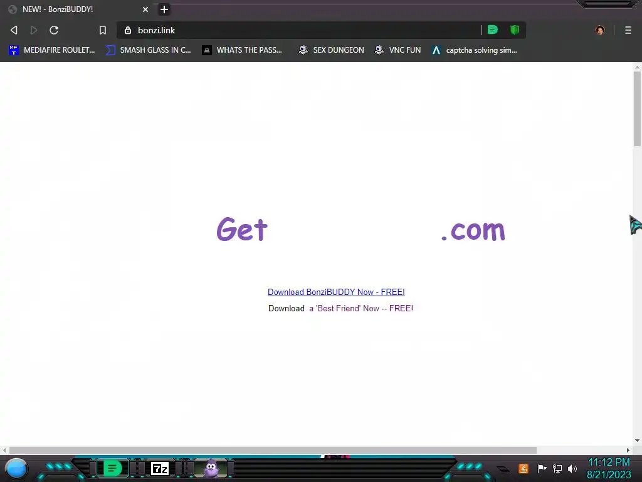Image resolution: width=642 pixels, height=482 pixels.
Task: Open WHATS THE PASS... bookmark
Action: 242,50
